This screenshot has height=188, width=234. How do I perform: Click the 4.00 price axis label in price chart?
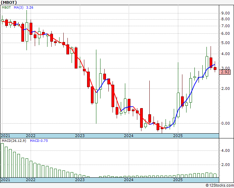[x=225, y=54]
